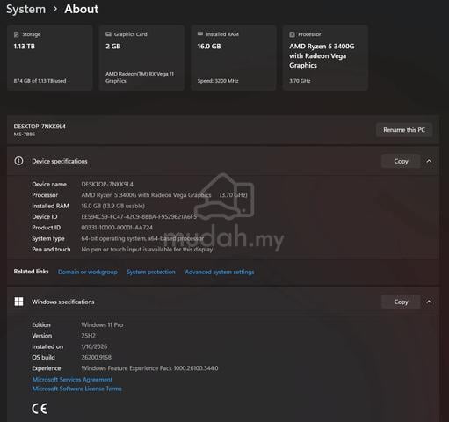
Task: Click the CE certification mark
Action: pos(40,409)
